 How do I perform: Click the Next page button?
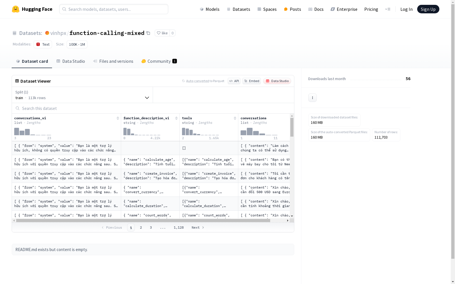tap(198, 227)
